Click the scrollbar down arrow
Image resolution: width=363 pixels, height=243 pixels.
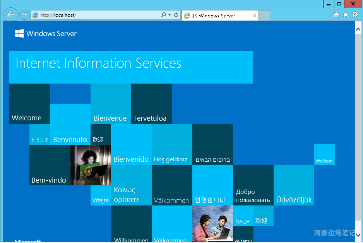(x=358, y=234)
